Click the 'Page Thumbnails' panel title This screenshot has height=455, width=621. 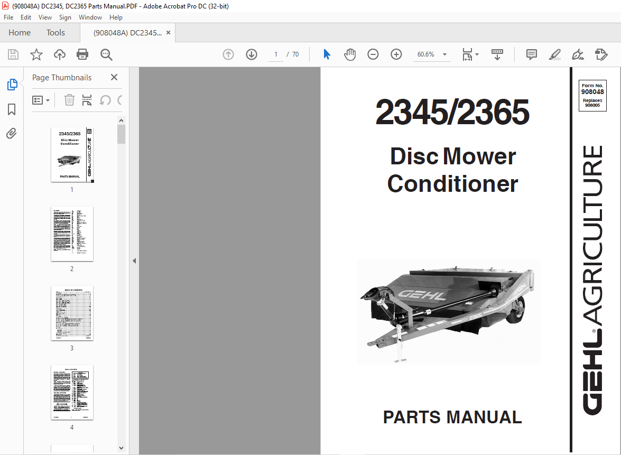click(62, 78)
